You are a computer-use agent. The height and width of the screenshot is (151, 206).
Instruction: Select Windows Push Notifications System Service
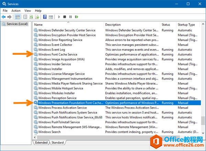(117, 112)
